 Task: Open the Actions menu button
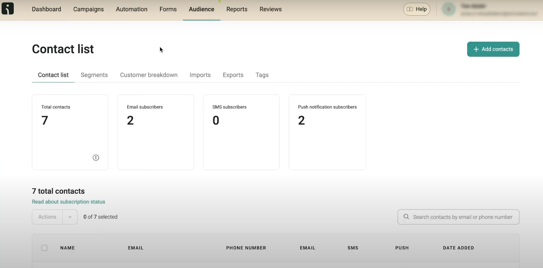coord(47,217)
